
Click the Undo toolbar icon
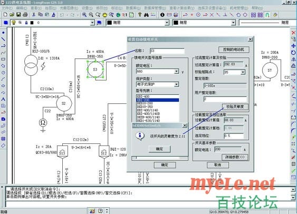click(x=62, y=15)
